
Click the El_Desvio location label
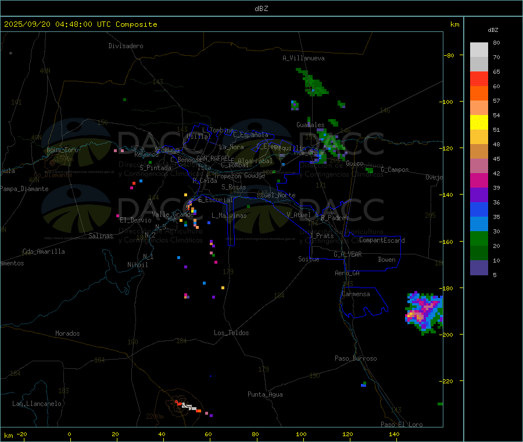[x=135, y=220]
